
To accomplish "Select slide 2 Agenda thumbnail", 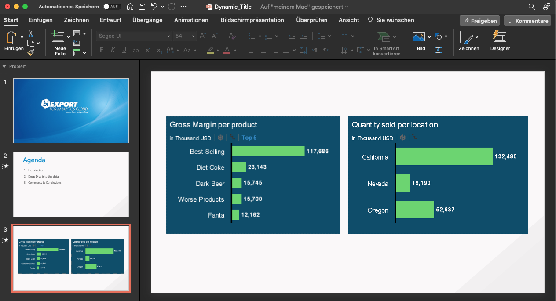I will 71,185.
